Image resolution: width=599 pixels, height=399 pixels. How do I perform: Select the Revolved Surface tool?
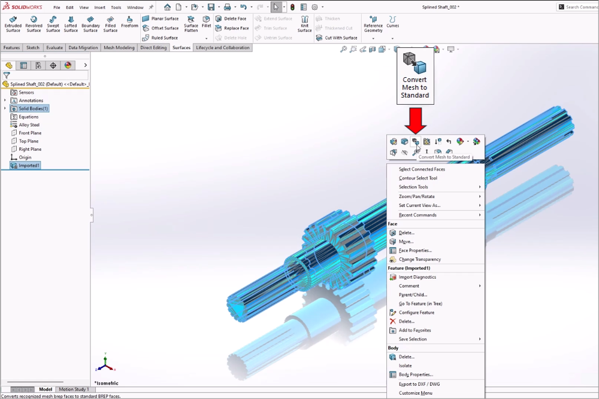34,24
